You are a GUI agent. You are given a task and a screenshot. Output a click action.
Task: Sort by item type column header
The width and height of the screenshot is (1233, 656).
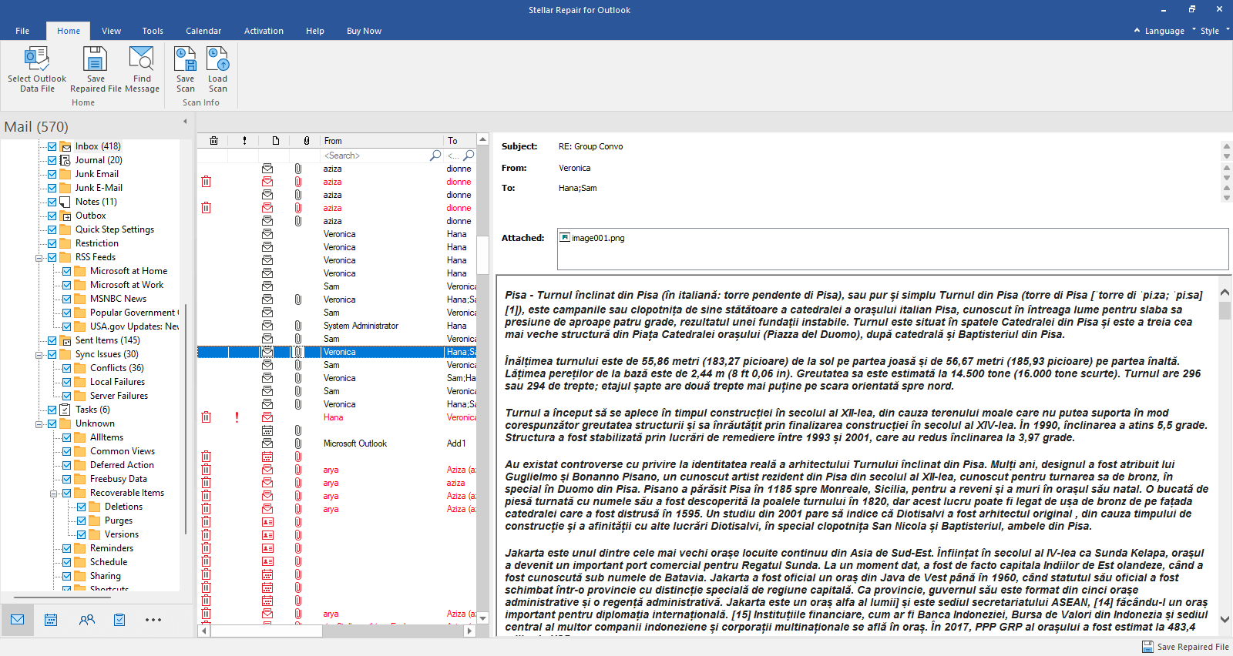[x=275, y=141]
